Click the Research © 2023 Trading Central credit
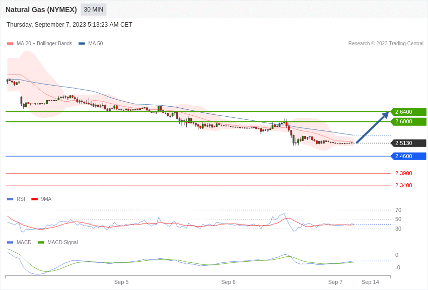428x290 pixels. pyautogui.click(x=386, y=43)
